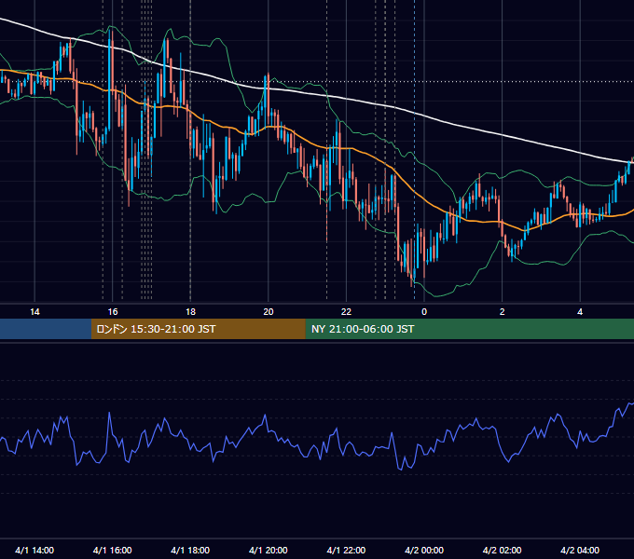Click the light-blue dashed vertical marker before hour 0
634x559 pixels.
pos(415,149)
